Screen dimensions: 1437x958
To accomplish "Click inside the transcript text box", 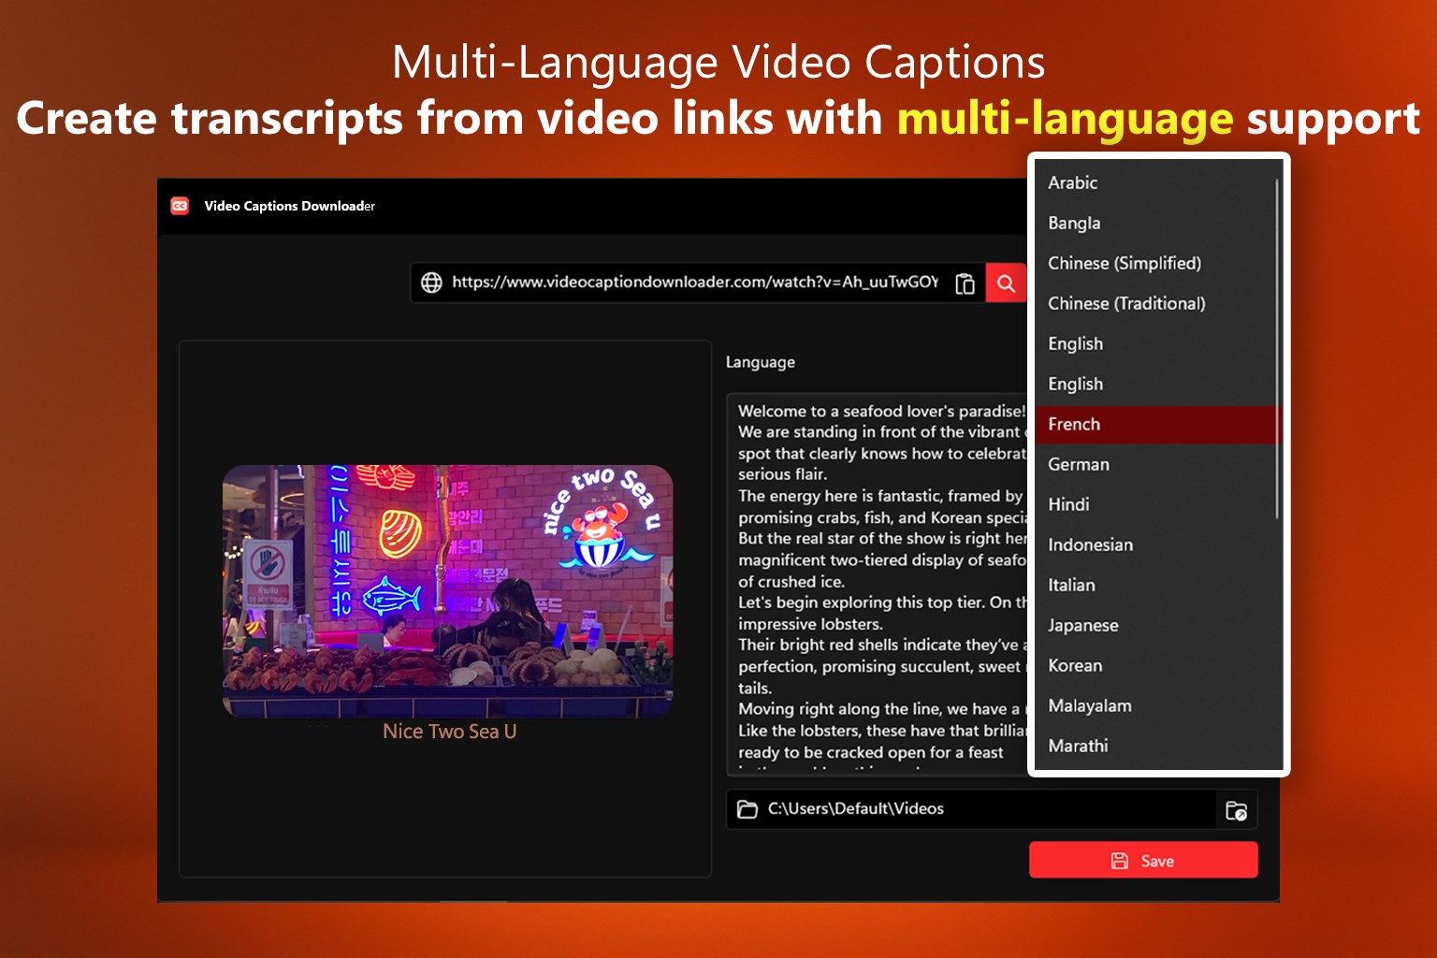I will pos(878,584).
